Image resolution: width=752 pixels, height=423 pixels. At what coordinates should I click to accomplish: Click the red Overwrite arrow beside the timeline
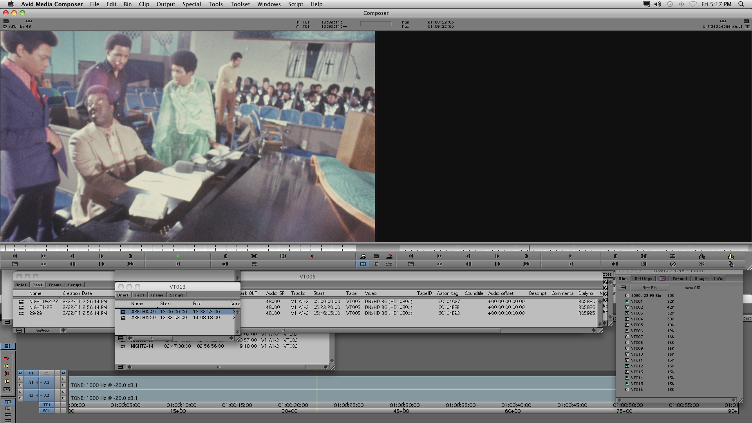[7, 358]
